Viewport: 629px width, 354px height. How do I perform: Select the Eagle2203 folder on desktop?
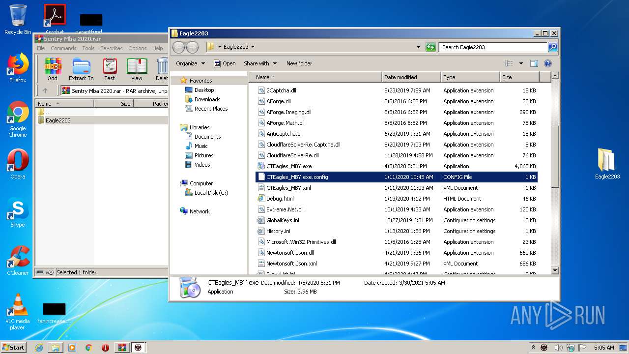[607, 164]
